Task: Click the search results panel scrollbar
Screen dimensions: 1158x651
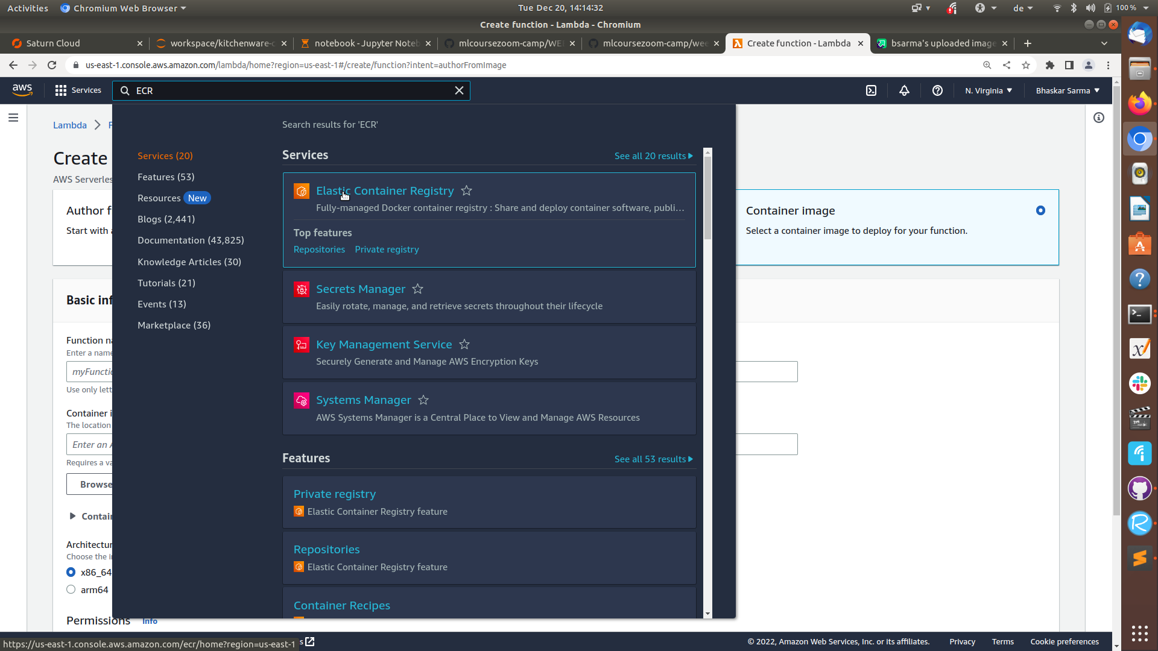Action: tap(707, 199)
